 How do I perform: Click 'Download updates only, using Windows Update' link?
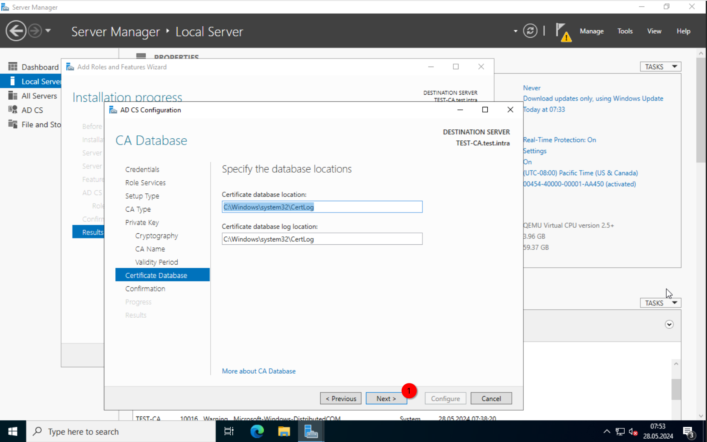tap(593, 98)
